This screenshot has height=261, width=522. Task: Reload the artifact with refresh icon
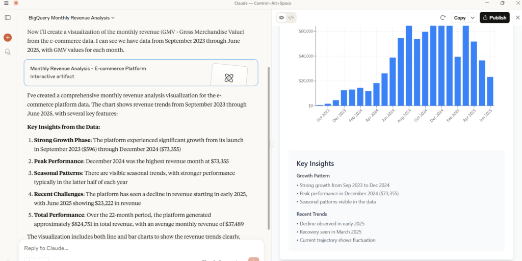tap(442, 17)
